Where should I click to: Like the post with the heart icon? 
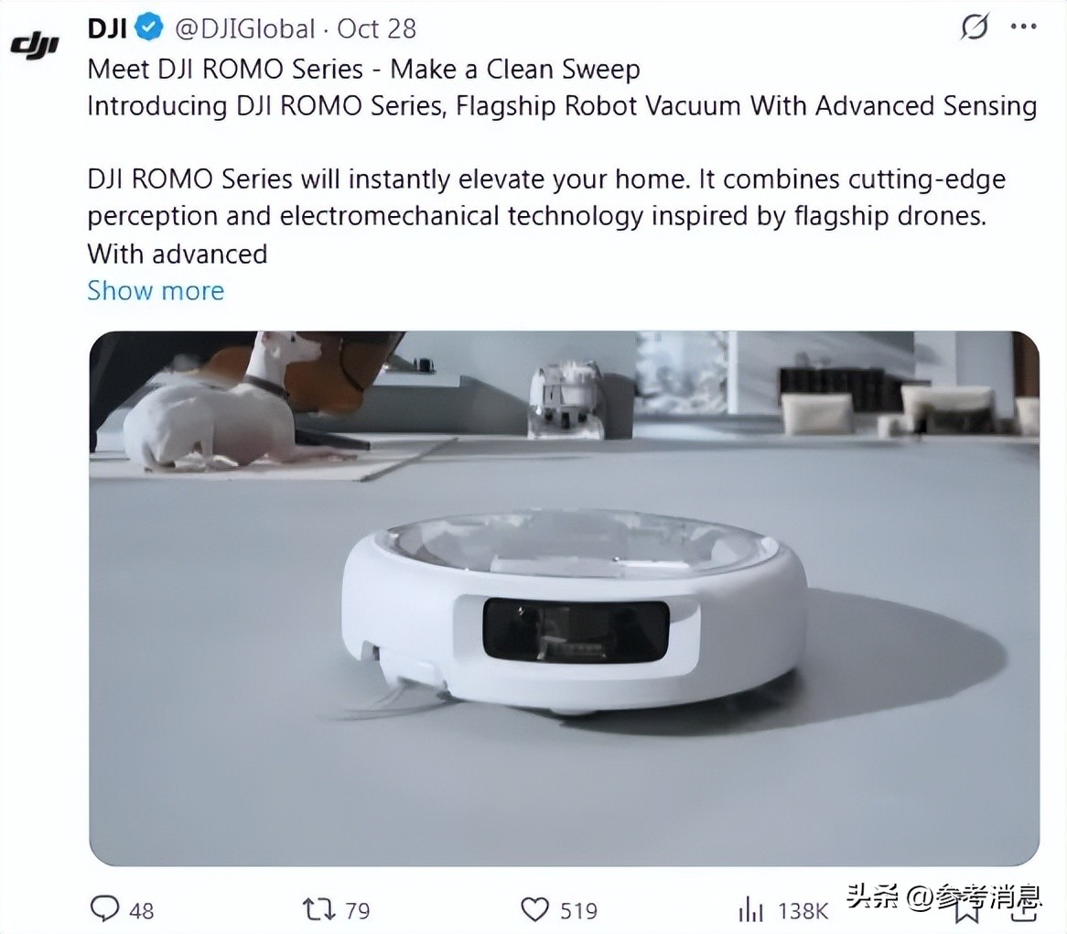534,909
